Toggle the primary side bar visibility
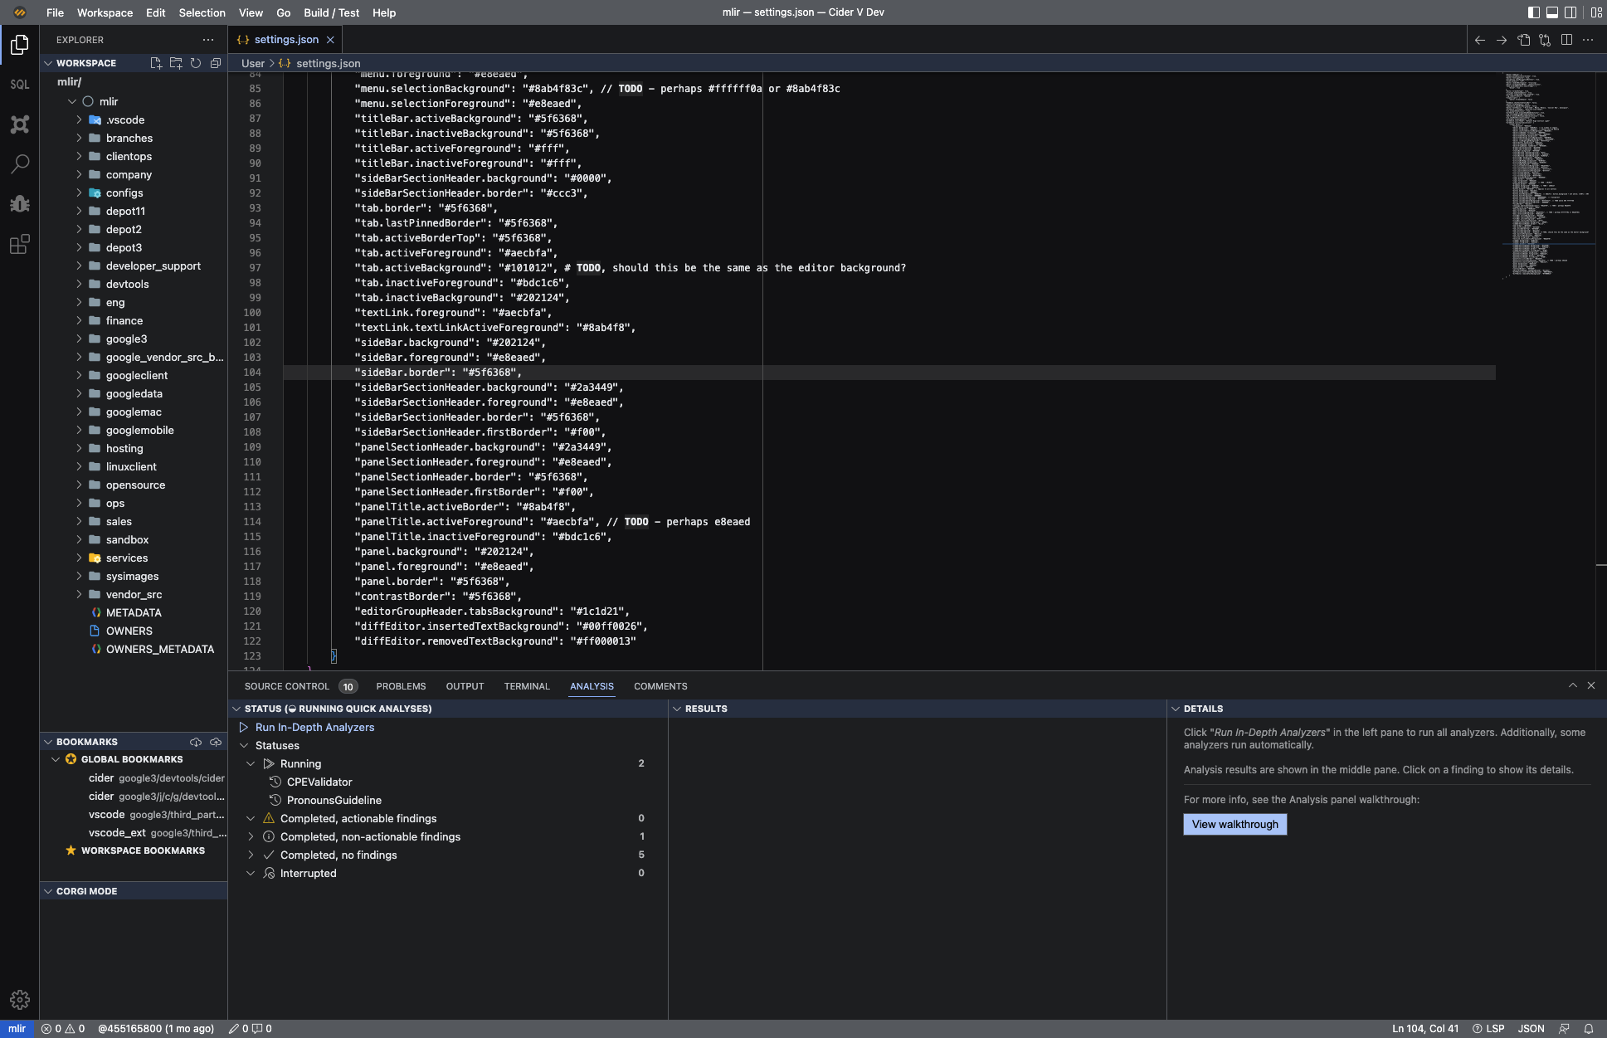This screenshot has width=1607, height=1038. click(x=1532, y=12)
